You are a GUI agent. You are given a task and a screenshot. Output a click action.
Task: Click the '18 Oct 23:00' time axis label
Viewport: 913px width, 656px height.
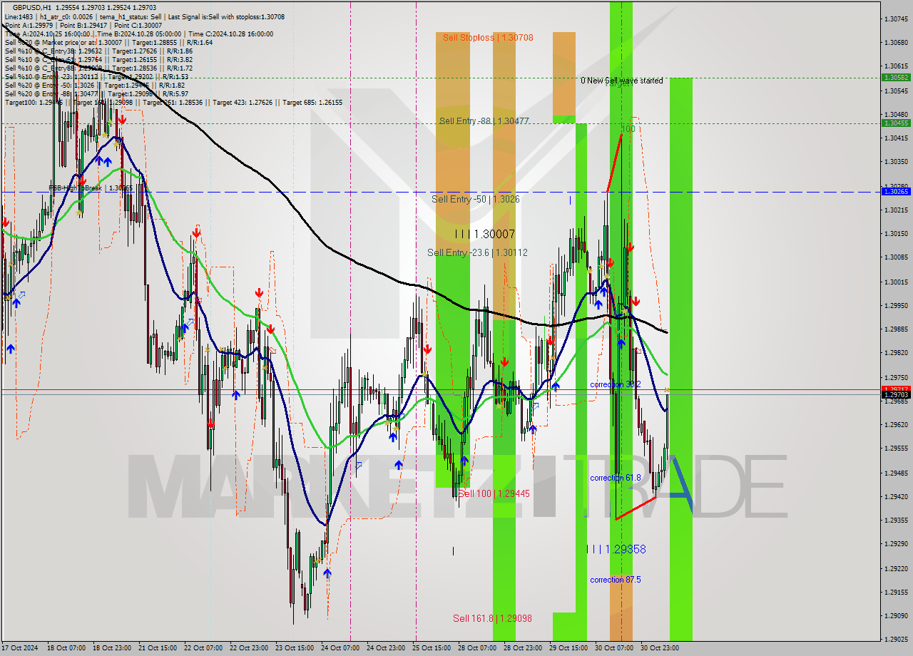coord(111,648)
